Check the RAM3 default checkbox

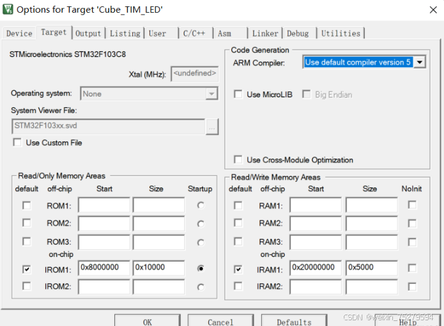pyautogui.click(x=238, y=242)
